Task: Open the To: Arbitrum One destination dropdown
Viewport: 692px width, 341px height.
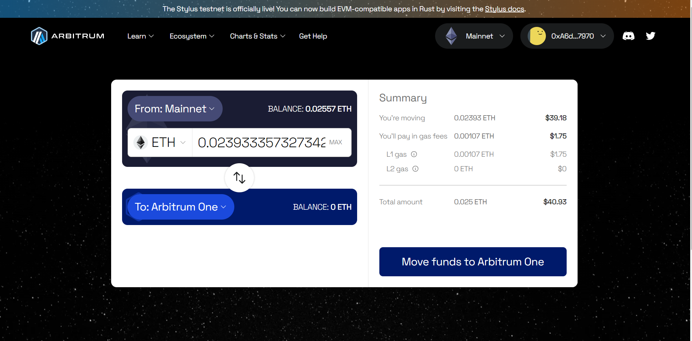Action: [x=181, y=207]
